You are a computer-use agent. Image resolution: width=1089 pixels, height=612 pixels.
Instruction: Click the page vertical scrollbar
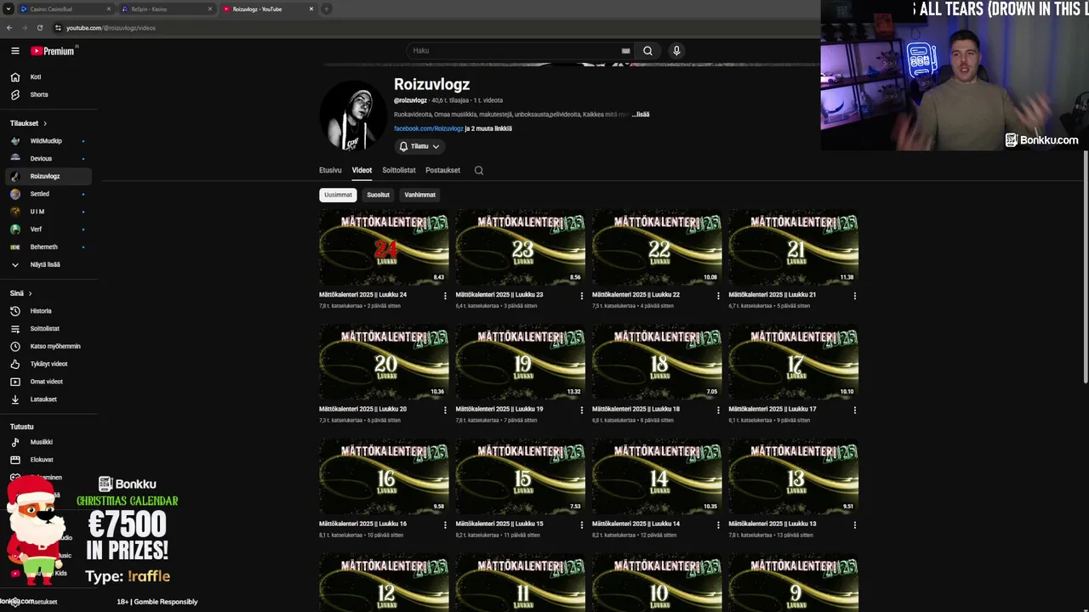pos(1085,266)
